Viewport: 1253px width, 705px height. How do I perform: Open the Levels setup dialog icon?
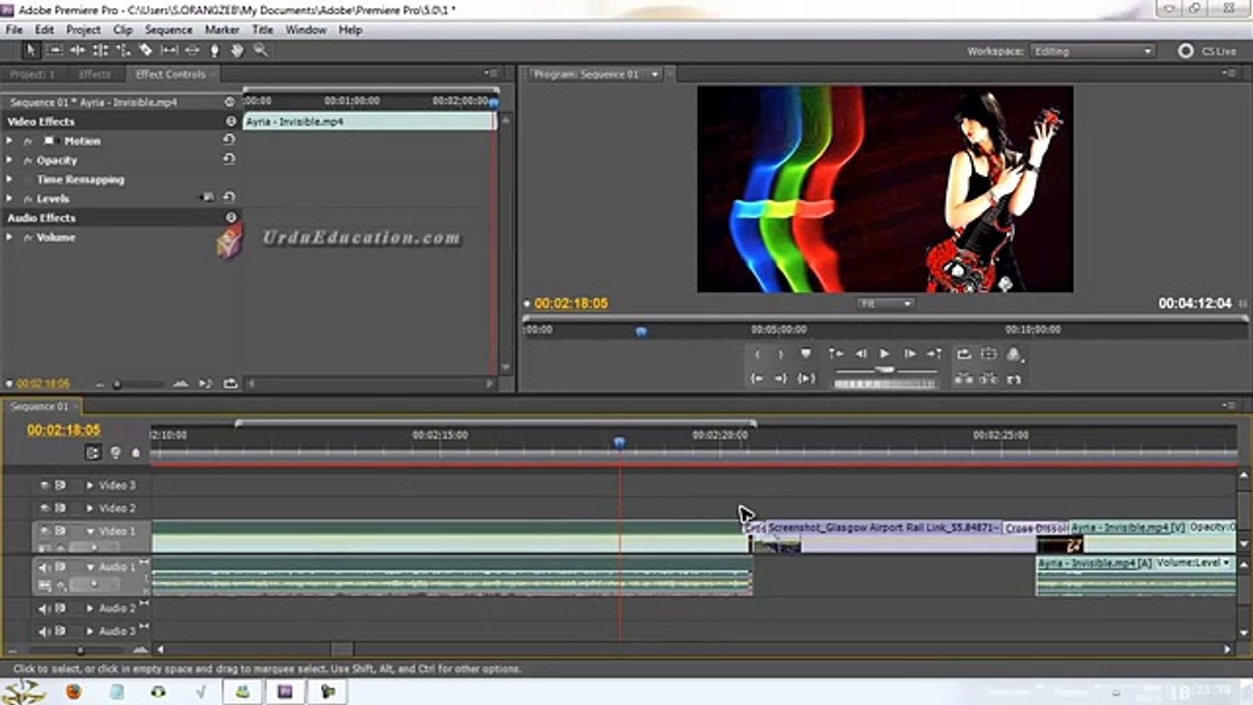tap(208, 198)
